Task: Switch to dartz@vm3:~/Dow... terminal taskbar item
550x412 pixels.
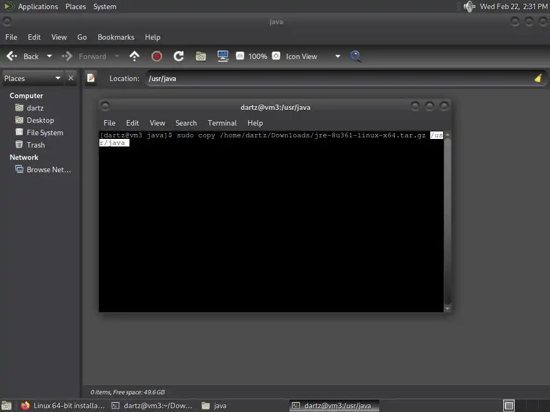Action: (x=152, y=406)
